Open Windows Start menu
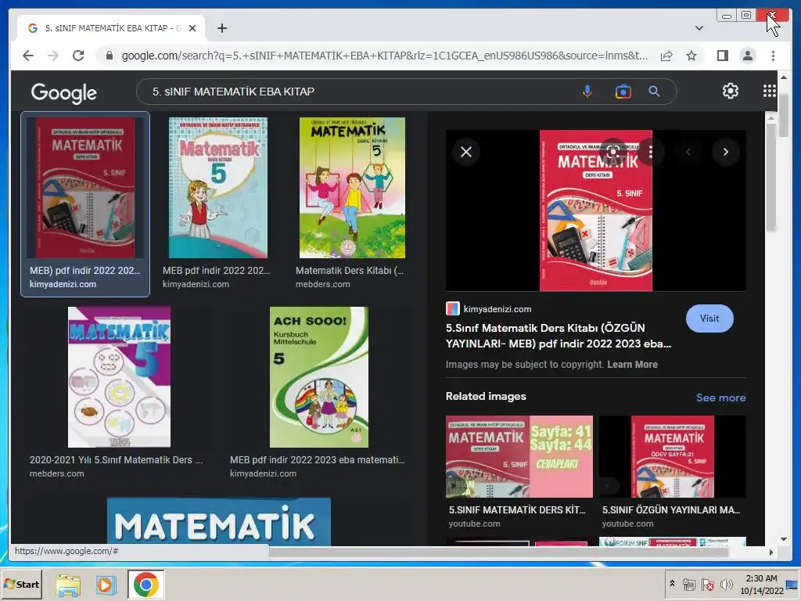The height and width of the screenshot is (601, 801). pos(21,584)
